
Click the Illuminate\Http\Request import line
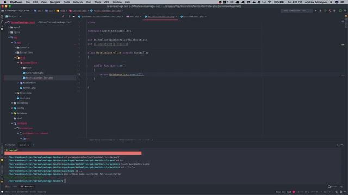pyautogui.click(x=108, y=44)
